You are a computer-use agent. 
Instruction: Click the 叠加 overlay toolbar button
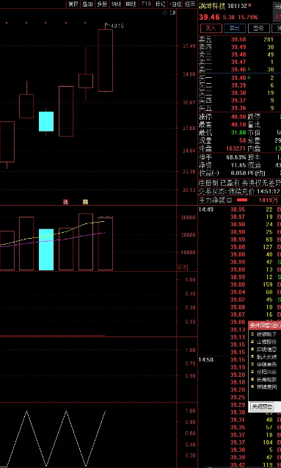click(x=87, y=4)
